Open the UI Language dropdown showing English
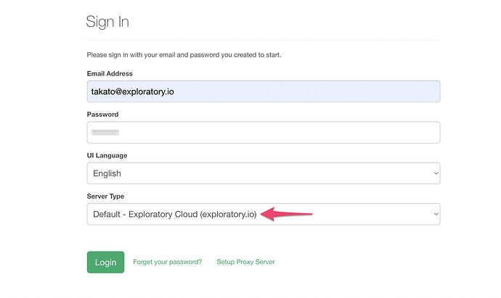Screen dimensions: 501x298 (264, 173)
